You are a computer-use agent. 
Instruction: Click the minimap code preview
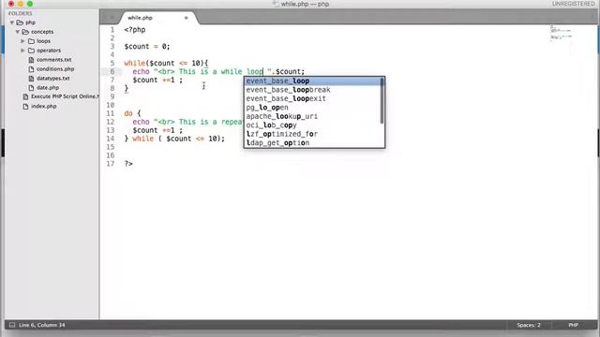click(x=562, y=34)
